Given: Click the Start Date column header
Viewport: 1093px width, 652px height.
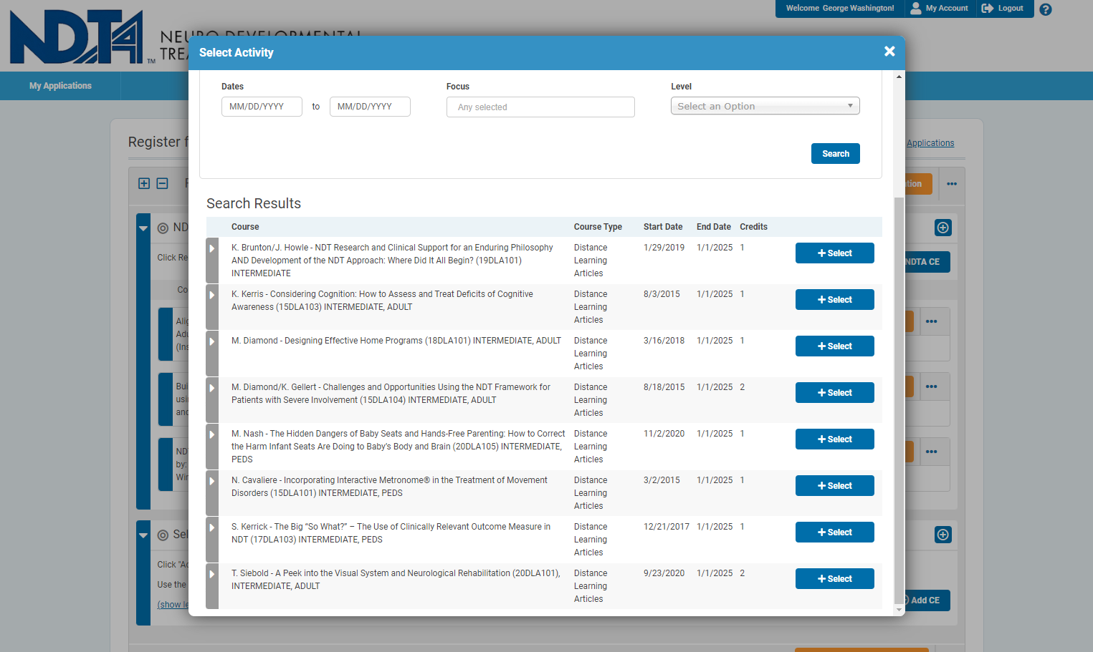Looking at the screenshot, I should [663, 227].
